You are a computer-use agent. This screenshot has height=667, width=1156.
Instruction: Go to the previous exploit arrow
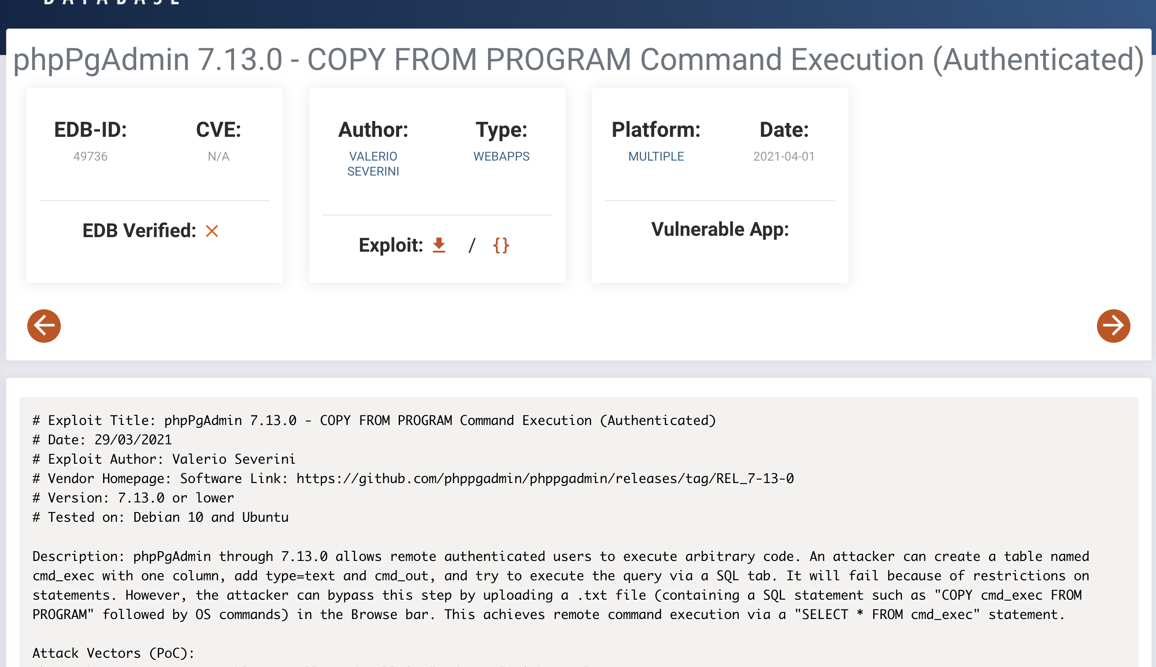tap(44, 326)
